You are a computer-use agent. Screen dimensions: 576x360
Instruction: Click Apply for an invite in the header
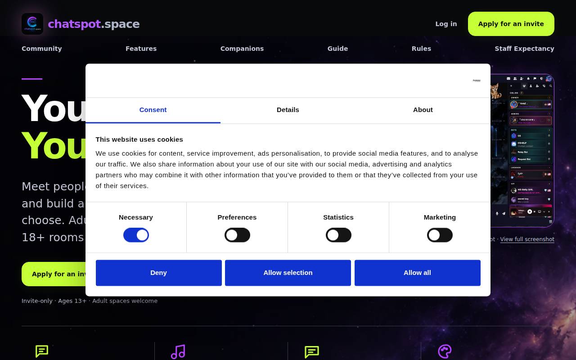click(511, 24)
